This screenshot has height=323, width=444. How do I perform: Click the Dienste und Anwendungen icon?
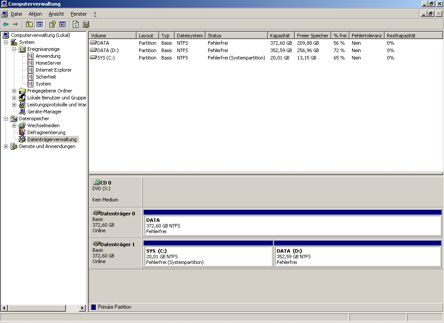coord(14,146)
